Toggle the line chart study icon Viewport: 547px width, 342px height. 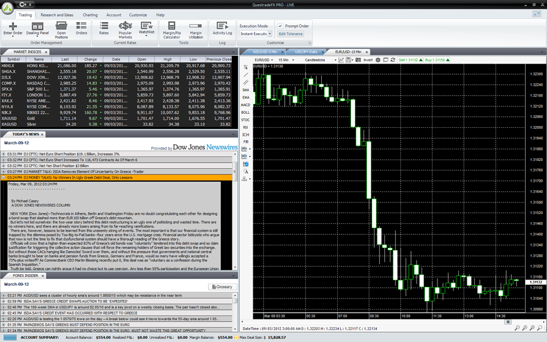coord(341,60)
